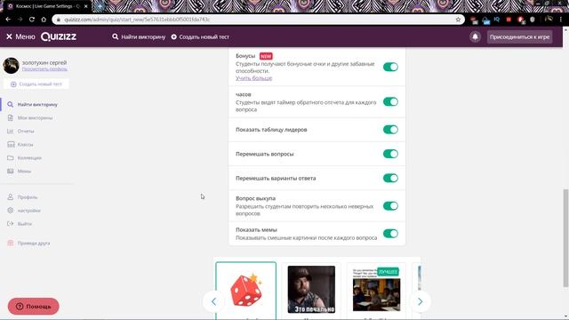Viewport: 569px width, 320px height.
Task: Go back in browser
Action: tap(8, 20)
